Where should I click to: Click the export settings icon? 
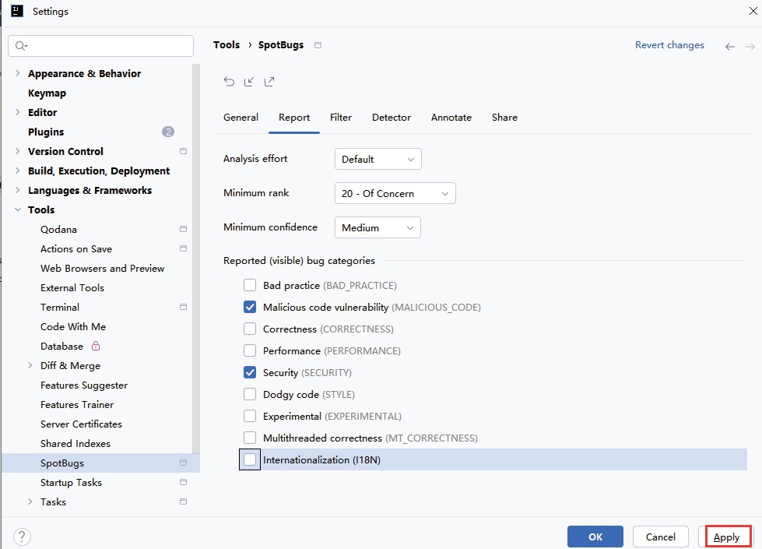point(269,81)
